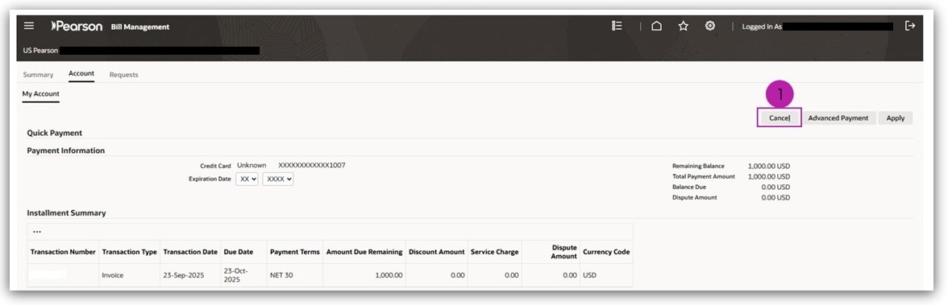The image size is (948, 305).
Task: Click the Payment Terms column header
Action: (x=294, y=252)
